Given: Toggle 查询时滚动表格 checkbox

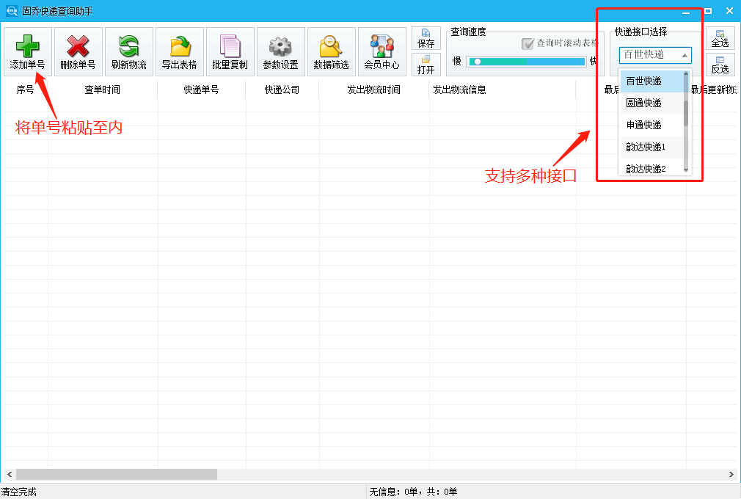Looking at the screenshot, I should 528,43.
